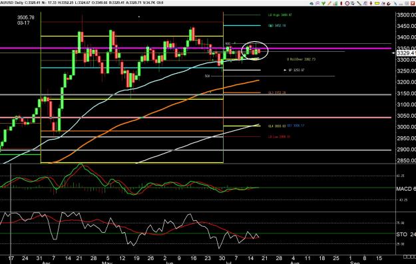Click the grey columns layout icon

407,3
